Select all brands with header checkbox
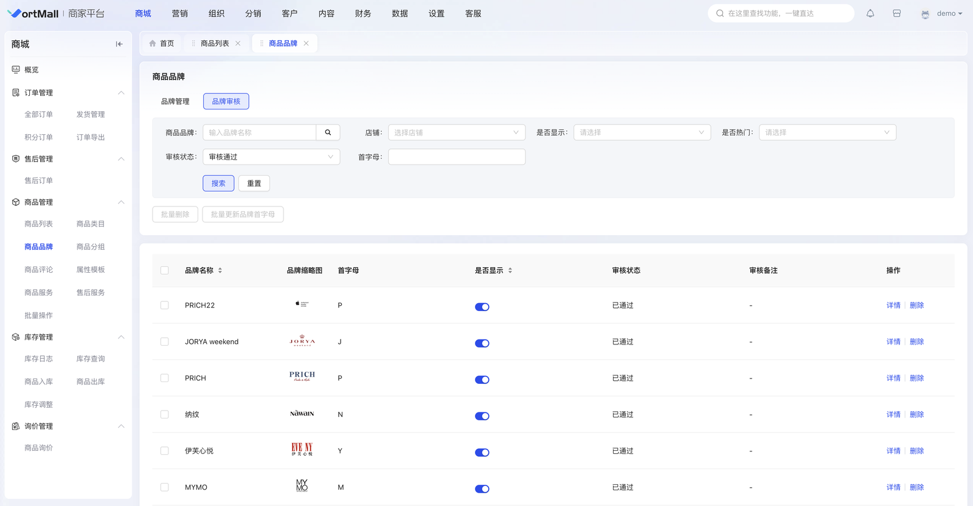Viewport: 973px width, 506px height. tap(165, 270)
